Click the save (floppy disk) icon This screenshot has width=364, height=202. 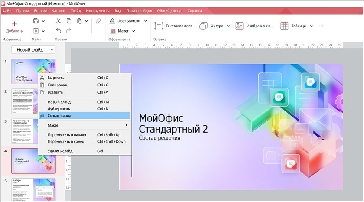[36, 21]
